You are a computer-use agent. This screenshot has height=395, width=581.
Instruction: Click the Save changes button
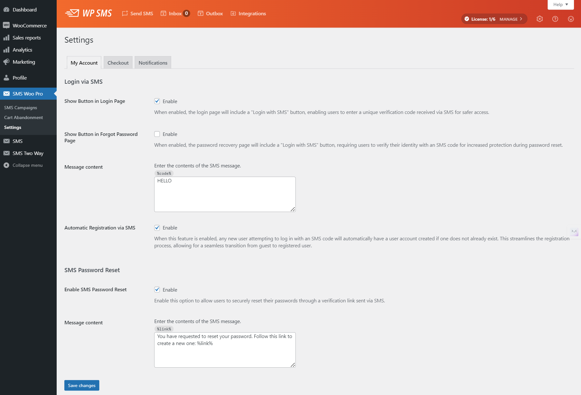tap(82, 385)
